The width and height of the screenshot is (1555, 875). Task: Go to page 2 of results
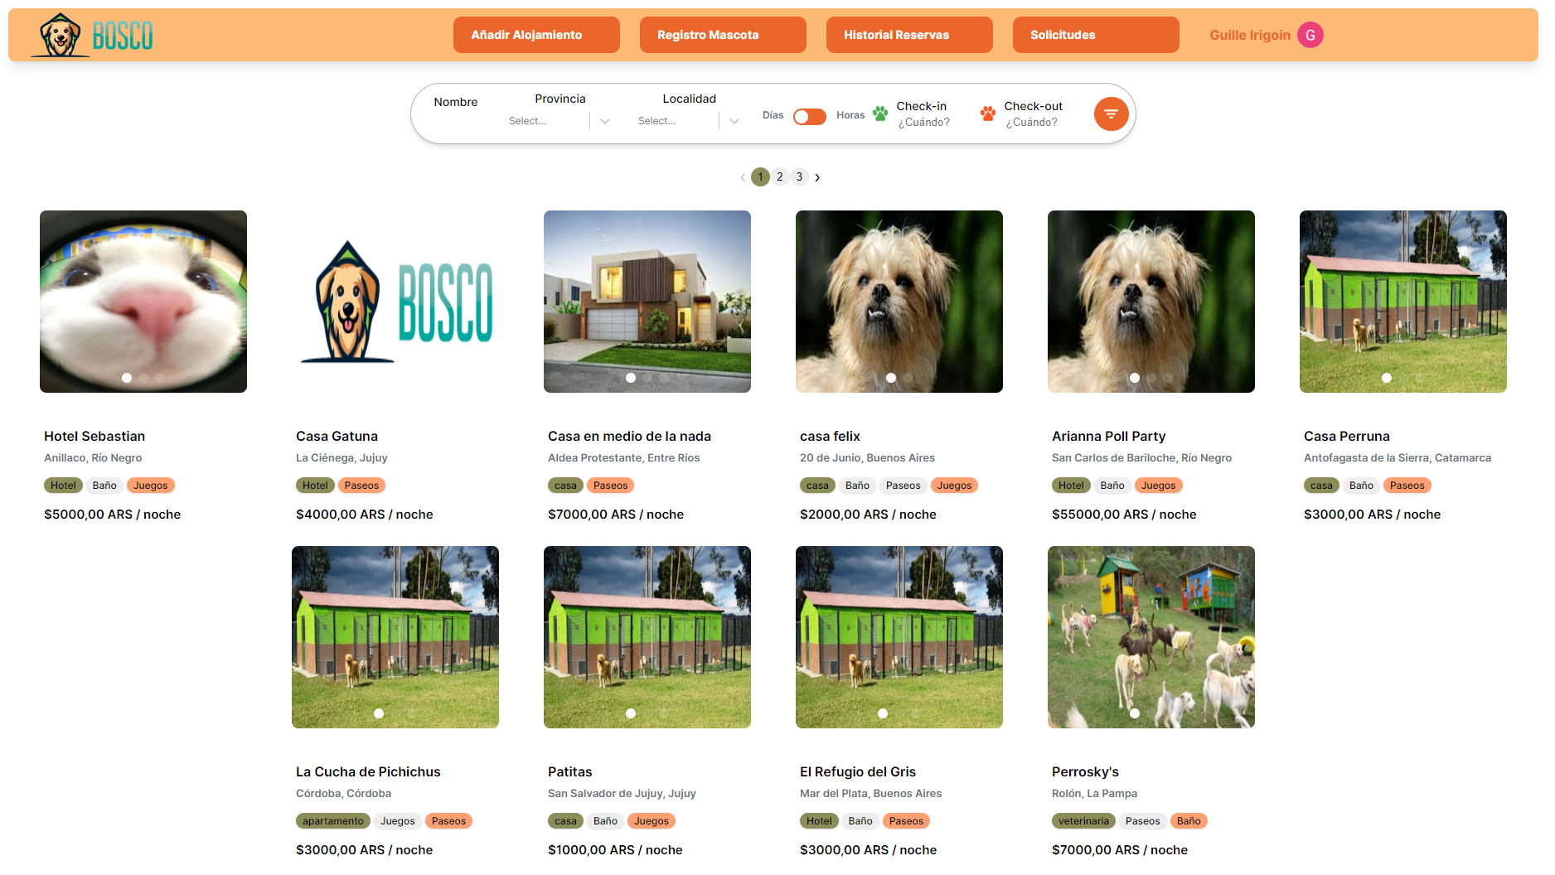tap(780, 177)
